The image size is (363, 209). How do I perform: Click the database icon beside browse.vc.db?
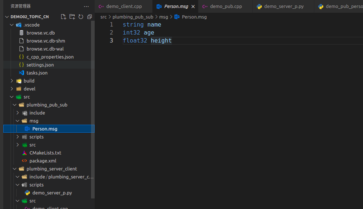pos(21,33)
